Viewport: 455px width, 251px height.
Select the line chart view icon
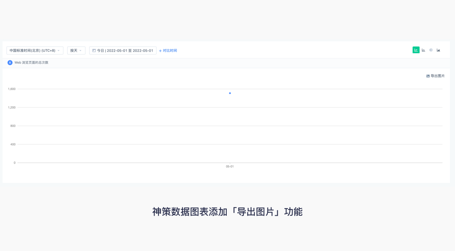tap(416, 50)
